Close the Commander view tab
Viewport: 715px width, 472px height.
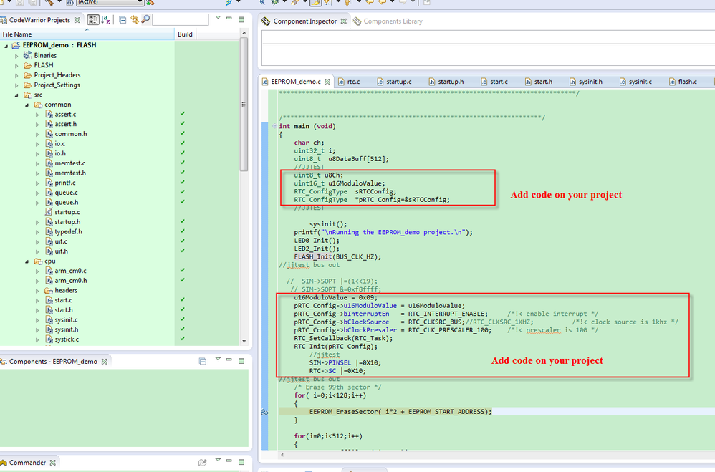(53, 463)
